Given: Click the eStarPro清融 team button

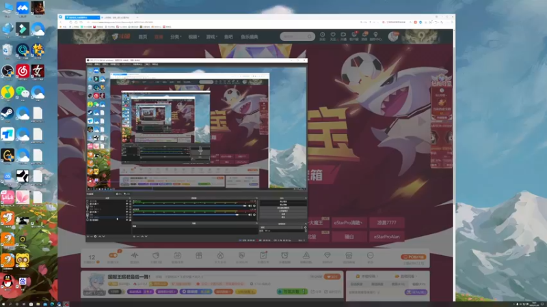Looking at the screenshot, I should (348, 223).
